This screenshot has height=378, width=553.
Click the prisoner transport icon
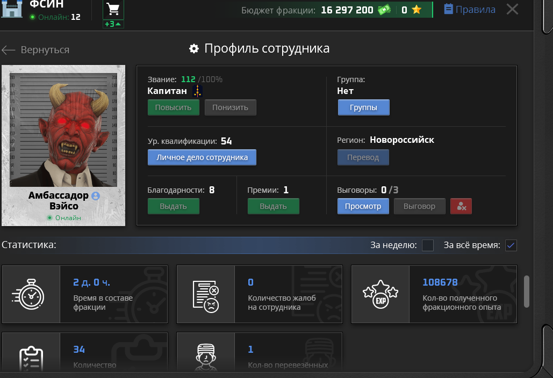click(x=206, y=357)
